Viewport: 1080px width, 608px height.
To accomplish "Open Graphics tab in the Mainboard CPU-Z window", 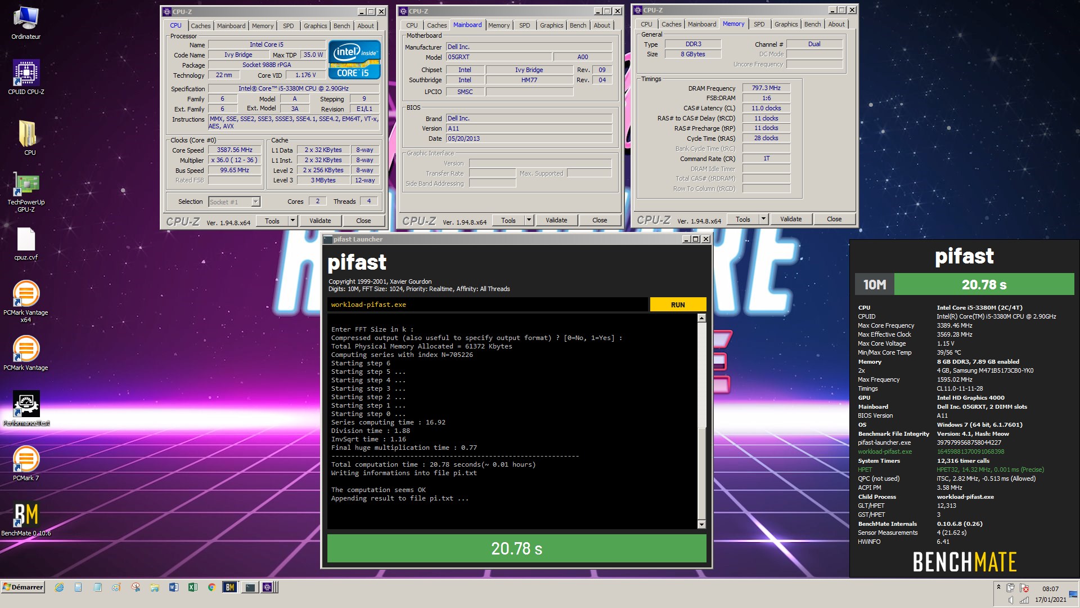I will coord(551,25).
